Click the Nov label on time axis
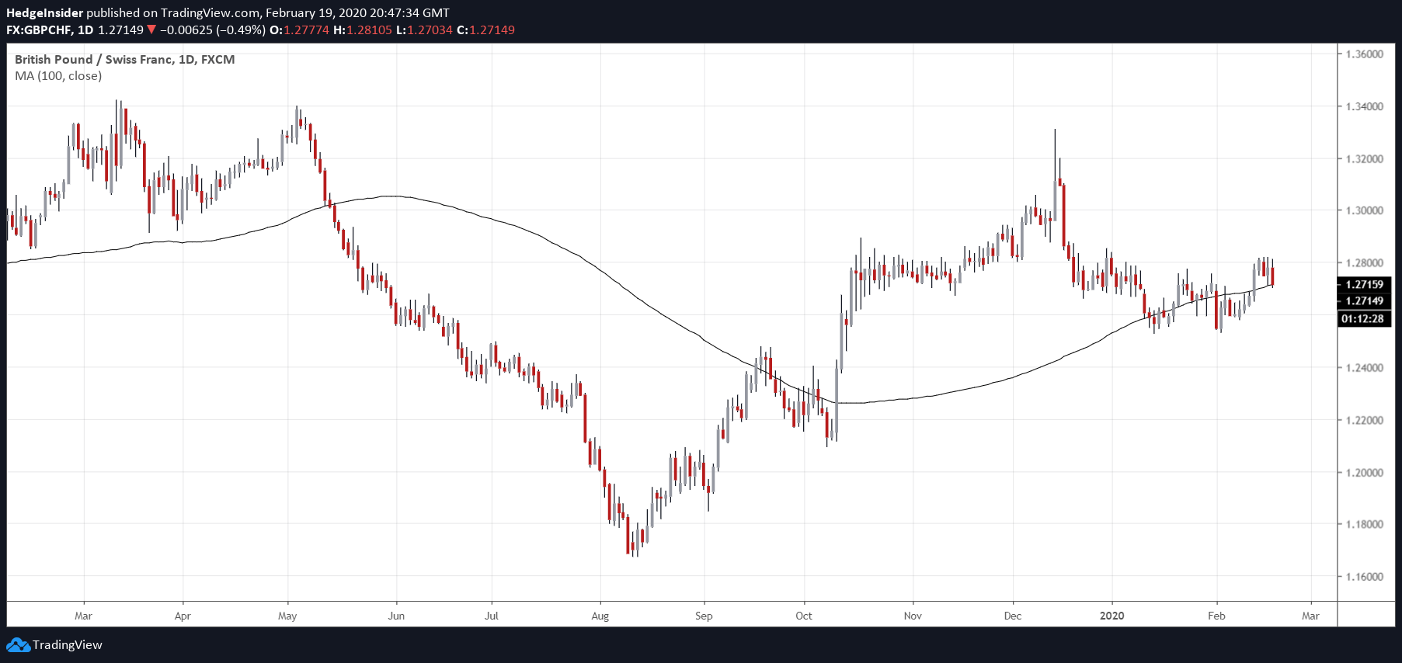 [913, 616]
